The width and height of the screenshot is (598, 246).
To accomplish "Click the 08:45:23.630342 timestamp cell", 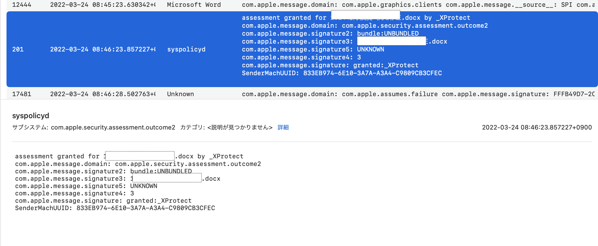I will point(103,5).
